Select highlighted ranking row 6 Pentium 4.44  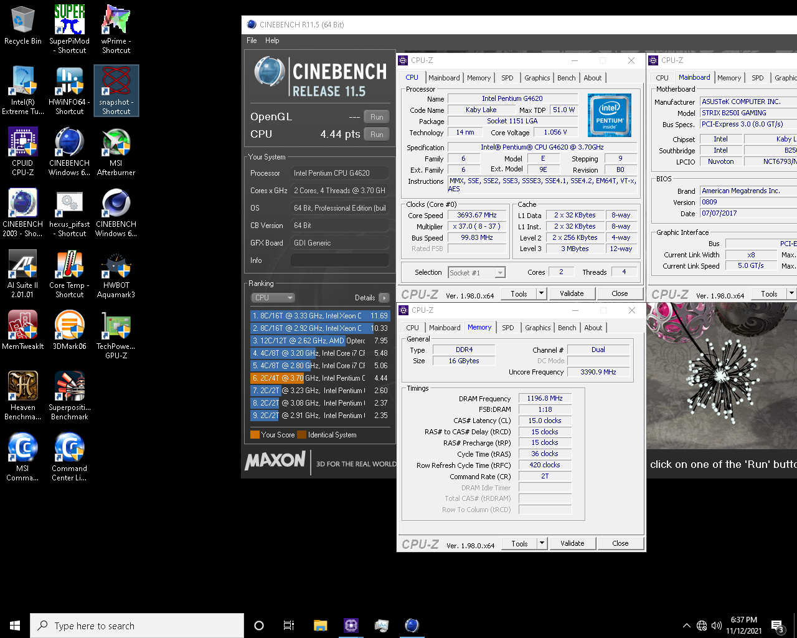pos(320,378)
